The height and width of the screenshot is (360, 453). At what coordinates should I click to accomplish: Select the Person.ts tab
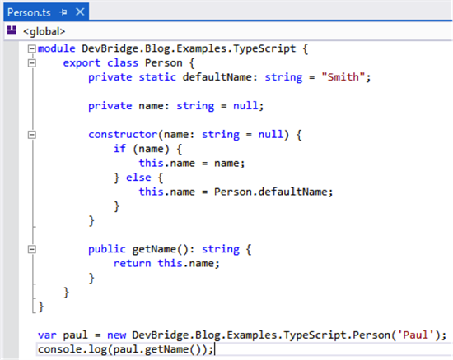29,12
